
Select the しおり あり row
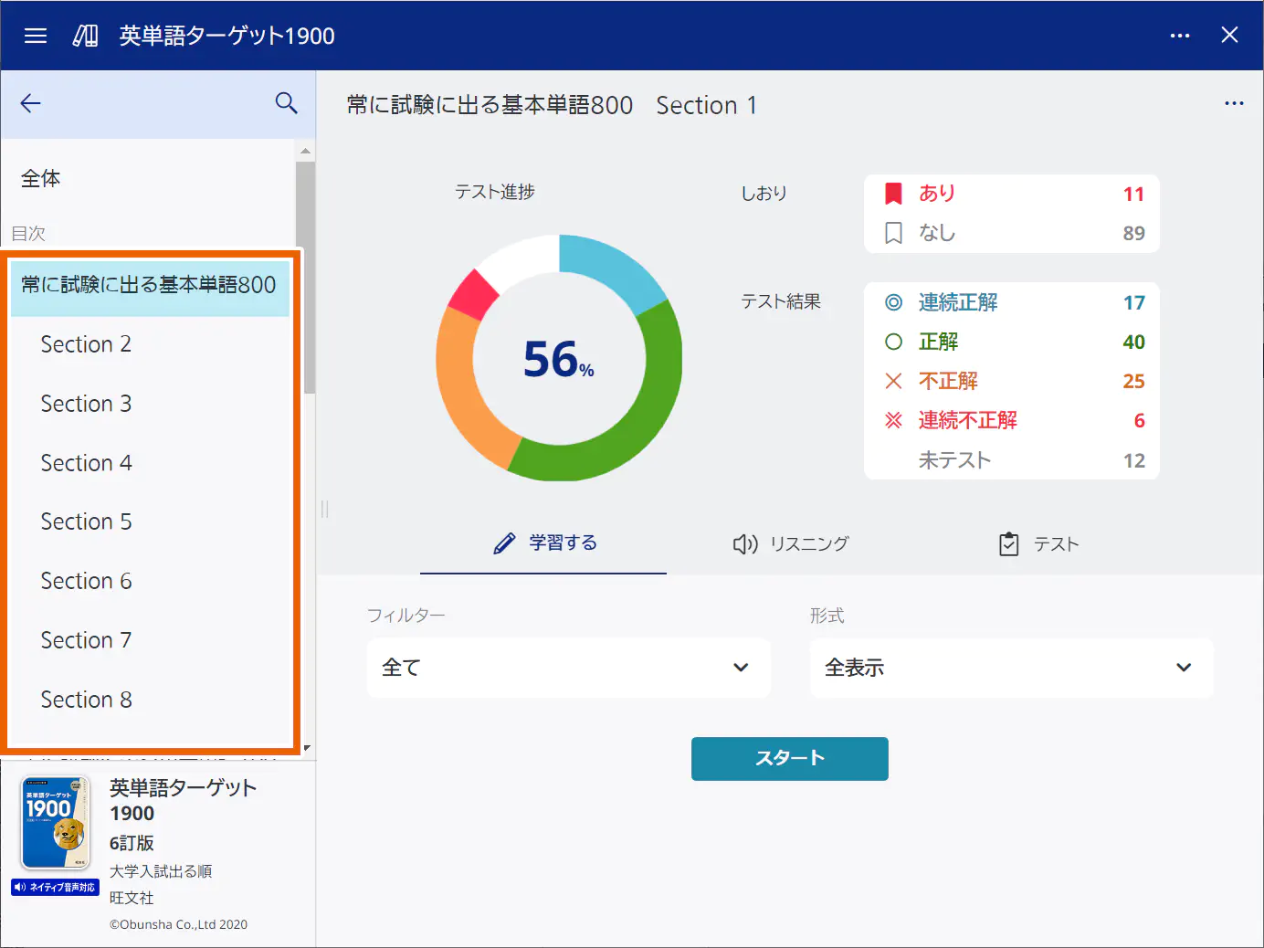pos(1012,194)
